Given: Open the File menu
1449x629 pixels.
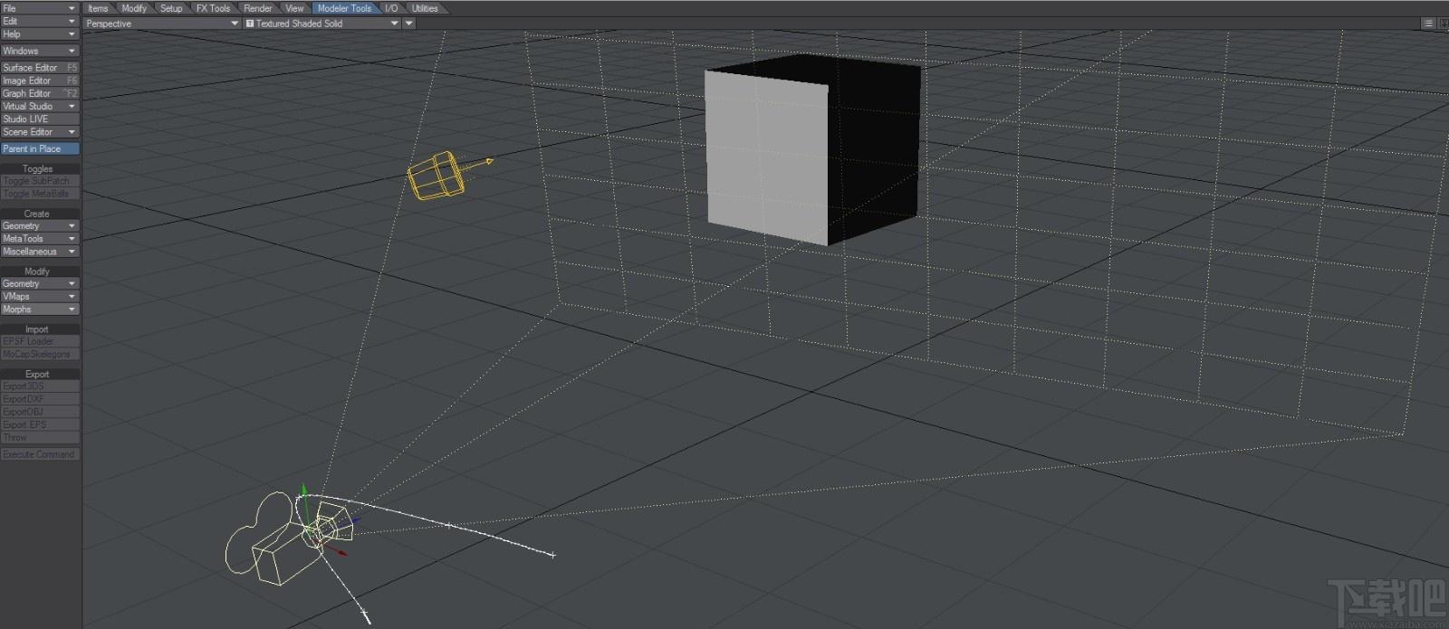Looking at the screenshot, I should [x=40, y=7].
